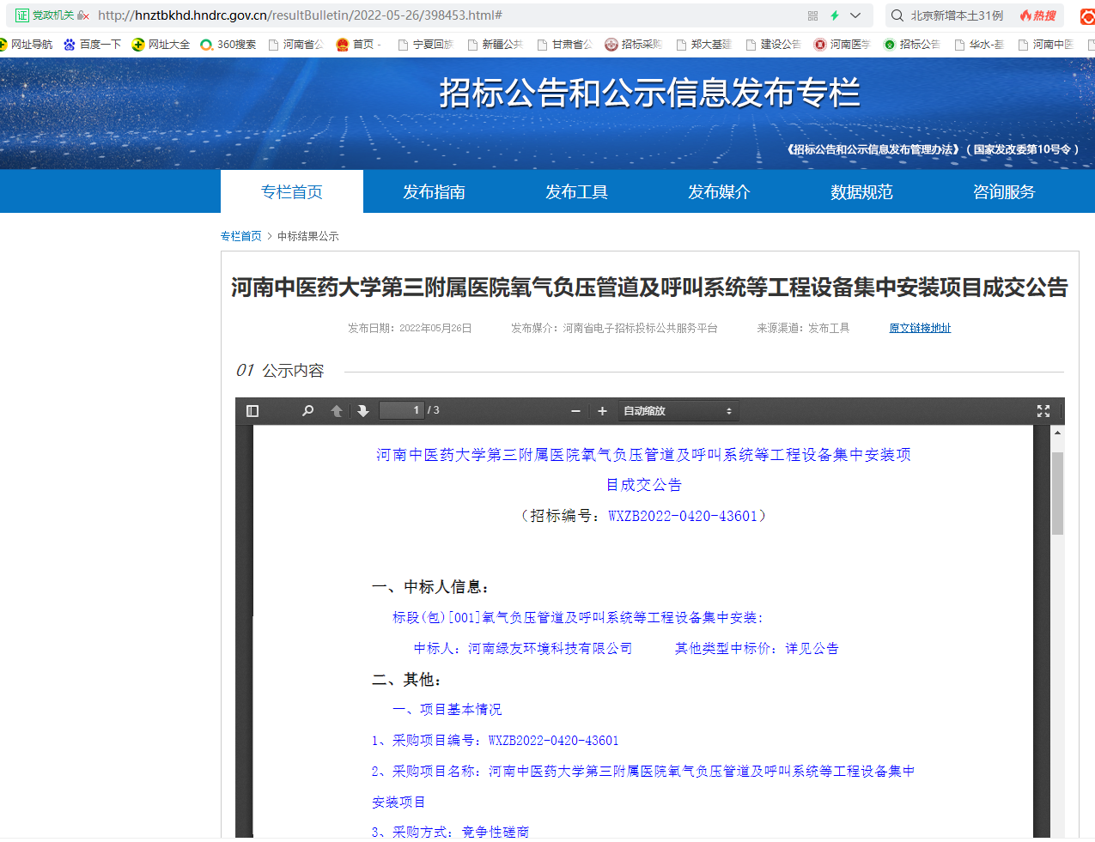Click the 北京新增本土31例 search box
The height and width of the screenshot is (842, 1095).
point(956,15)
